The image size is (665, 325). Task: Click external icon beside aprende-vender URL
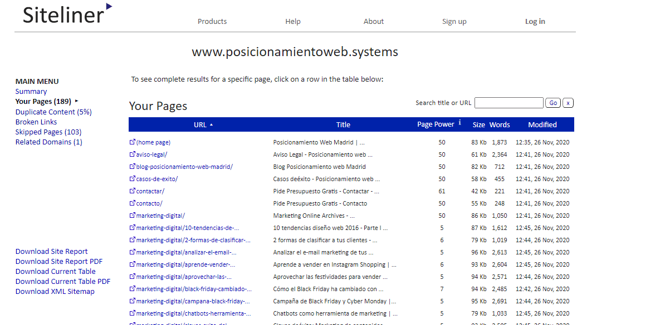click(133, 264)
